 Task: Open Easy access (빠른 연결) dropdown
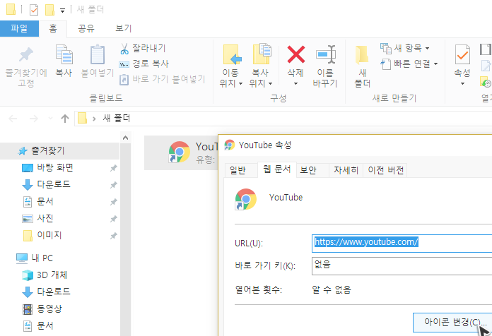coord(409,64)
